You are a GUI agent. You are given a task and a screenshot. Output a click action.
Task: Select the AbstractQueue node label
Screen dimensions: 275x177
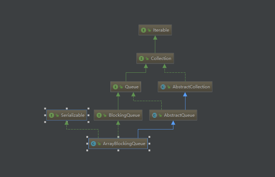point(179,115)
